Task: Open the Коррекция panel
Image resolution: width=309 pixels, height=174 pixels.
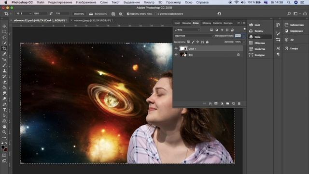Action: click(x=294, y=31)
